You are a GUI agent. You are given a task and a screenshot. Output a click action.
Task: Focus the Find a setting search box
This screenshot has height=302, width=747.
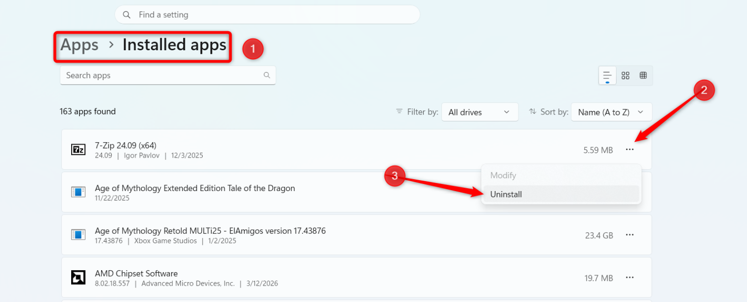pos(267,14)
